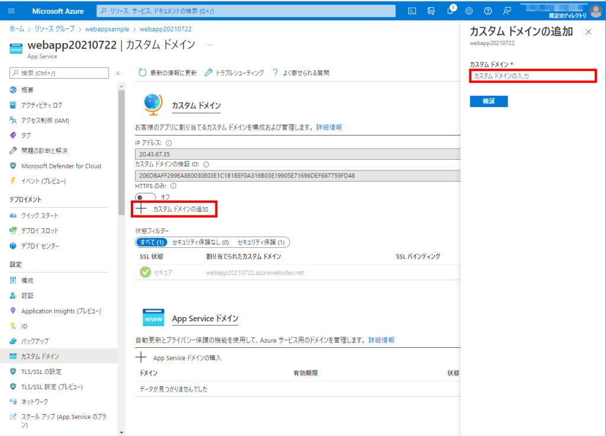The height and width of the screenshot is (436, 606).
Task: Click the user account avatar
Action: coord(595,11)
